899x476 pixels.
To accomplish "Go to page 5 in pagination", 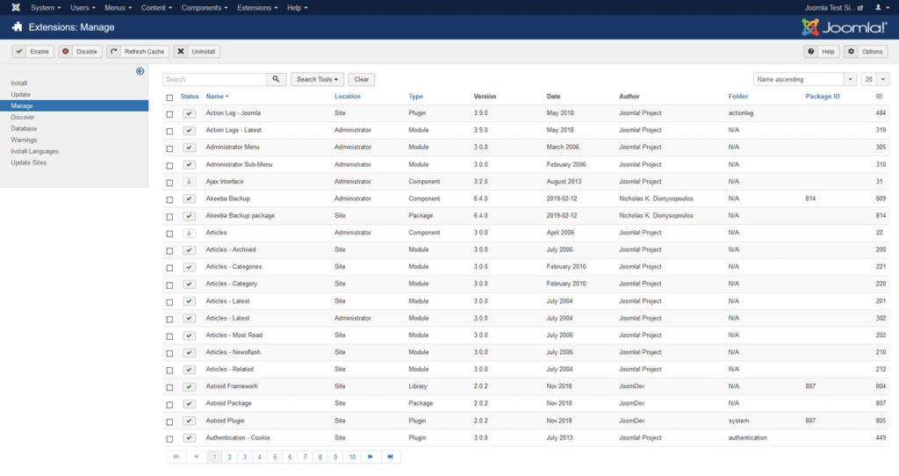I will [275, 457].
